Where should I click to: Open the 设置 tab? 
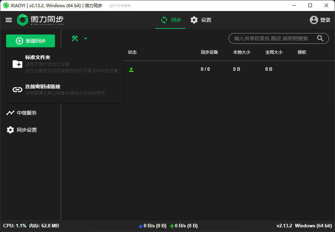click(x=201, y=20)
